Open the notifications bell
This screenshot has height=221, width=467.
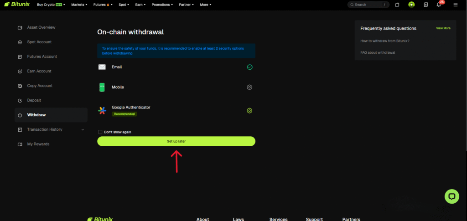pos(439,5)
